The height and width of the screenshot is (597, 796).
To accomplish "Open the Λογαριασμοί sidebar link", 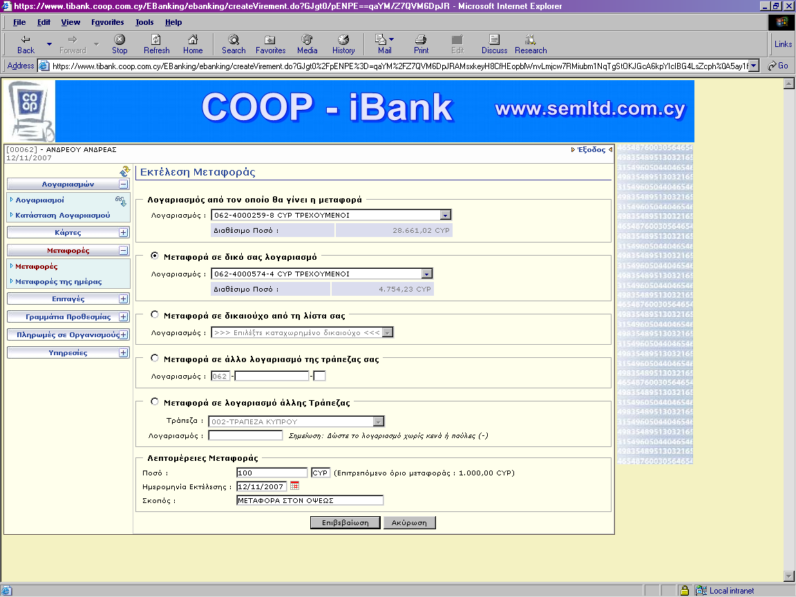I will 39,200.
